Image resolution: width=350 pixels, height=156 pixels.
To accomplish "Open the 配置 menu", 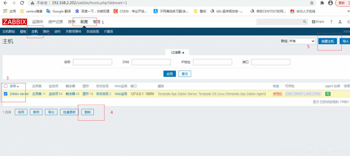I will tap(84, 22).
